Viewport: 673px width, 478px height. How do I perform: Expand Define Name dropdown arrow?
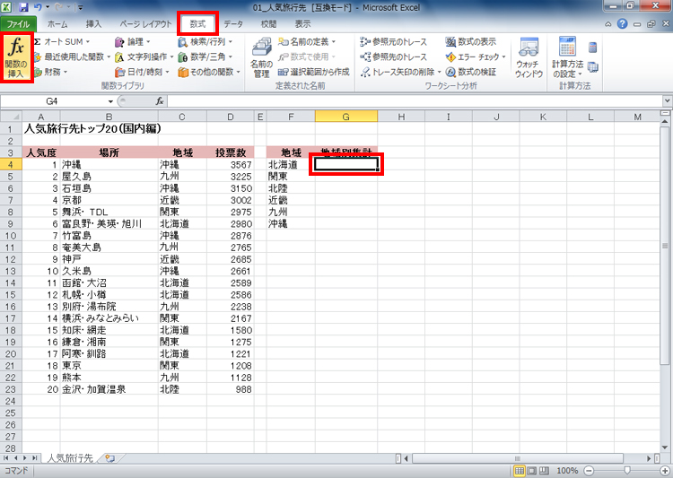tap(334, 41)
